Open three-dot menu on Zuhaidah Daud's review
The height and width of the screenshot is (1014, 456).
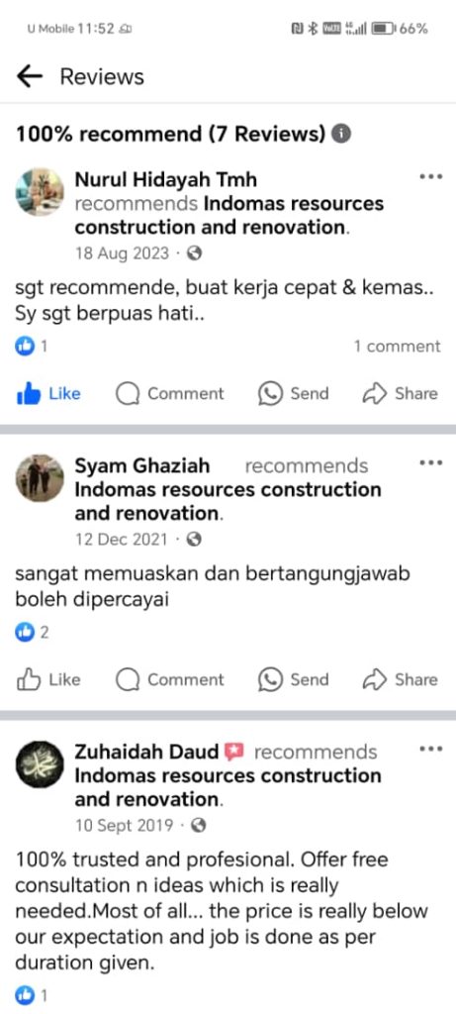pos(431,749)
